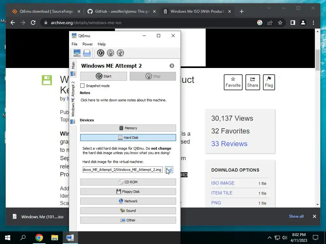Click the new virtual machine toolbar icon in QtEmu
The height and width of the screenshot is (244, 326).
(77, 53)
